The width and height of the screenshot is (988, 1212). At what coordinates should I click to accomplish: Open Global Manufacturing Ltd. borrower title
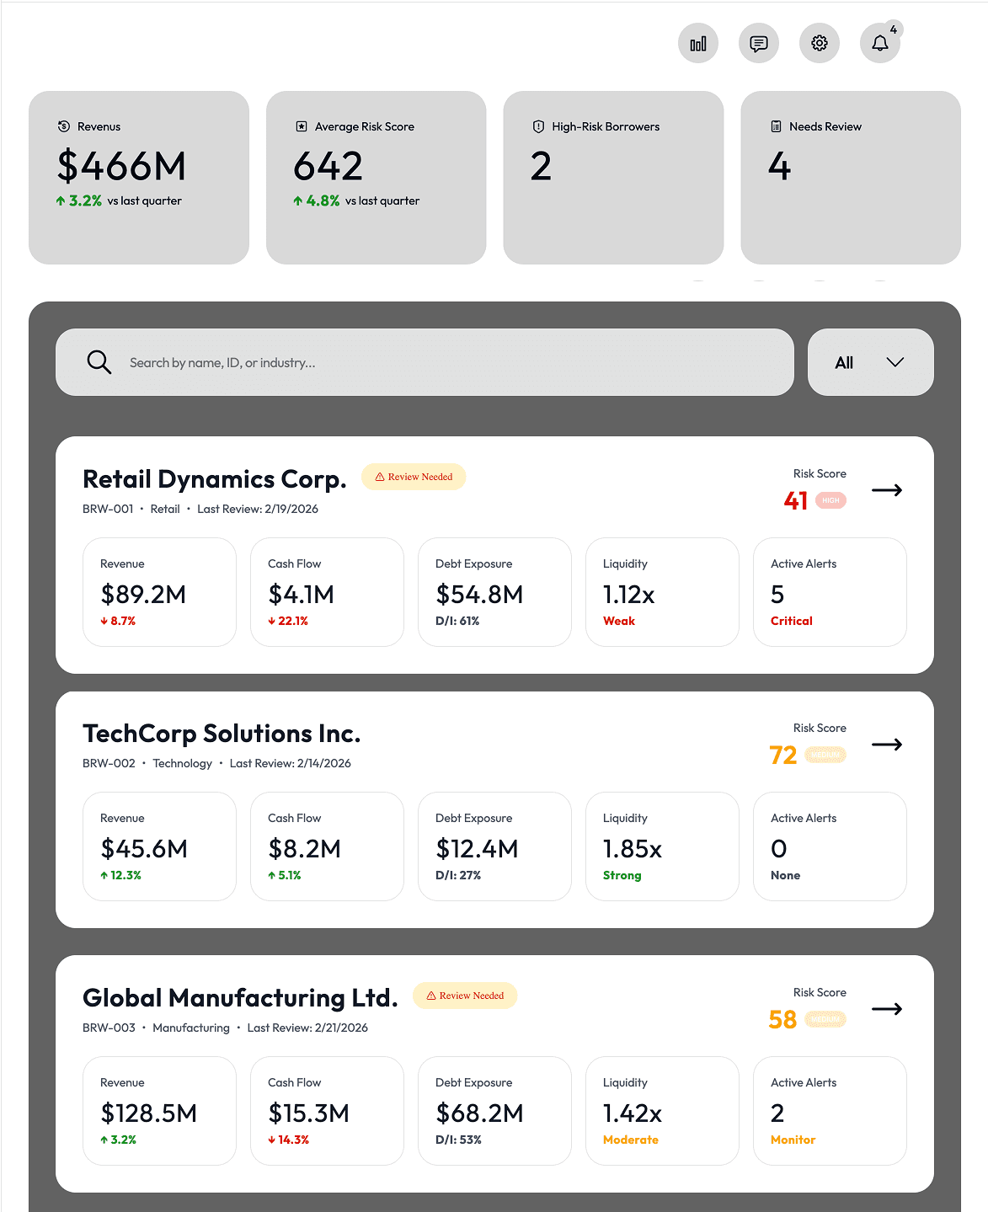240,998
